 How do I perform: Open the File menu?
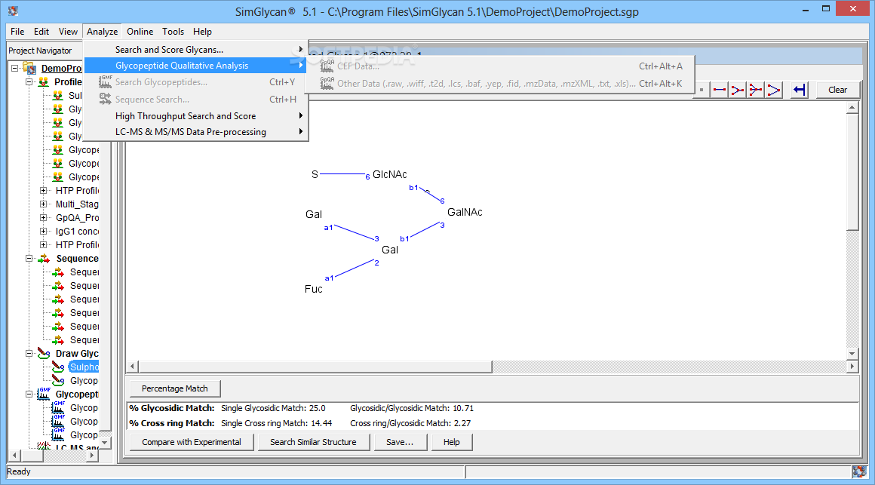click(x=17, y=32)
